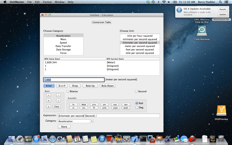
Task: Open Xcode hammer icon in the Dock
Action: (135, 139)
